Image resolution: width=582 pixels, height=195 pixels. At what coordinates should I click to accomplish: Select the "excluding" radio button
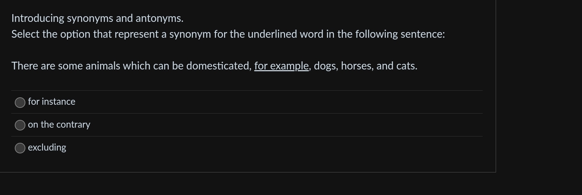pos(20,148)
